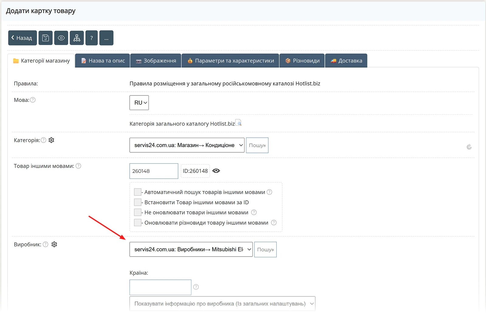486x318 pixels.
Task: Open the Зображення tab
Action: pos(156,61)
